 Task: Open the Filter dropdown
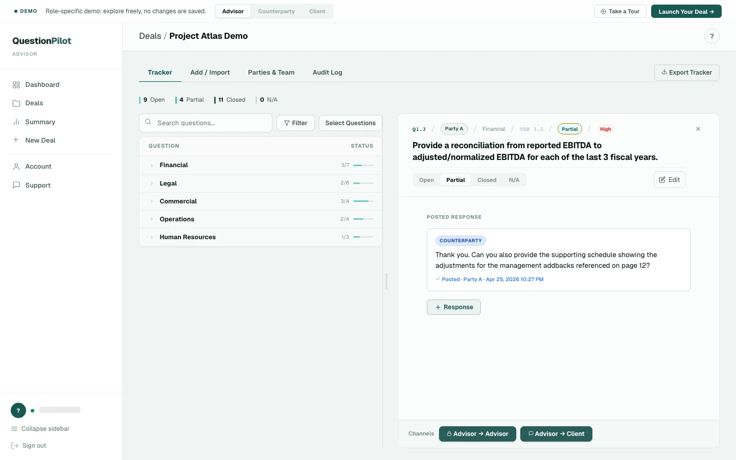295,123
